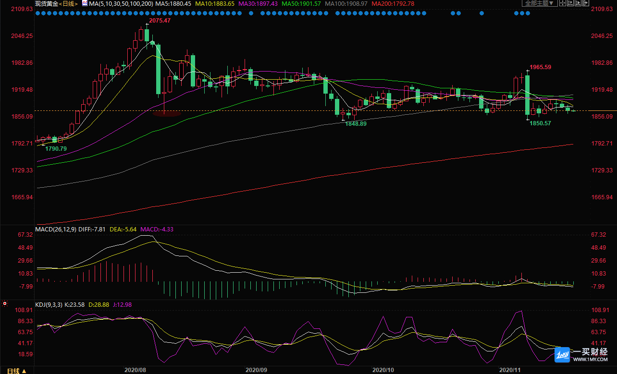Open the 全部主题 theme dropdown

540,3
